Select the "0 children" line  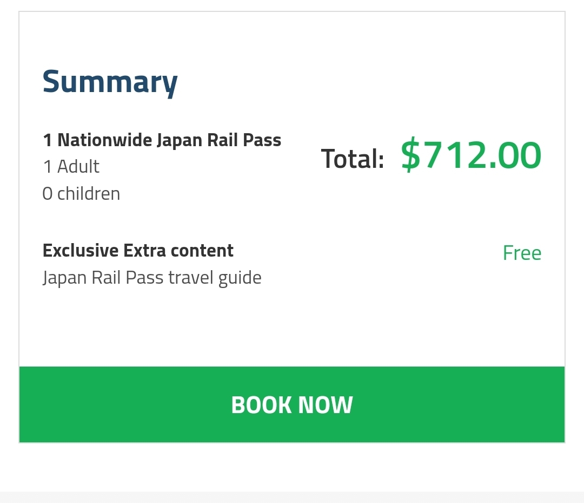(x=81, y=193)
